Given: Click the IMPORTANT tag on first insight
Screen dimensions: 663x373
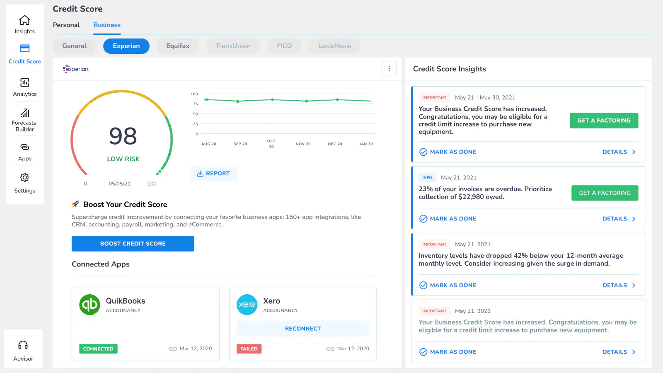Looking at the screenshot, I should pos(434,98).
